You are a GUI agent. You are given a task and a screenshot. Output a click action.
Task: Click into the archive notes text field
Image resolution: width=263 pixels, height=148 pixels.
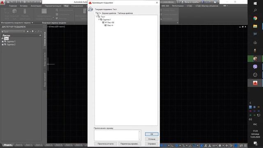coord(116,135)
